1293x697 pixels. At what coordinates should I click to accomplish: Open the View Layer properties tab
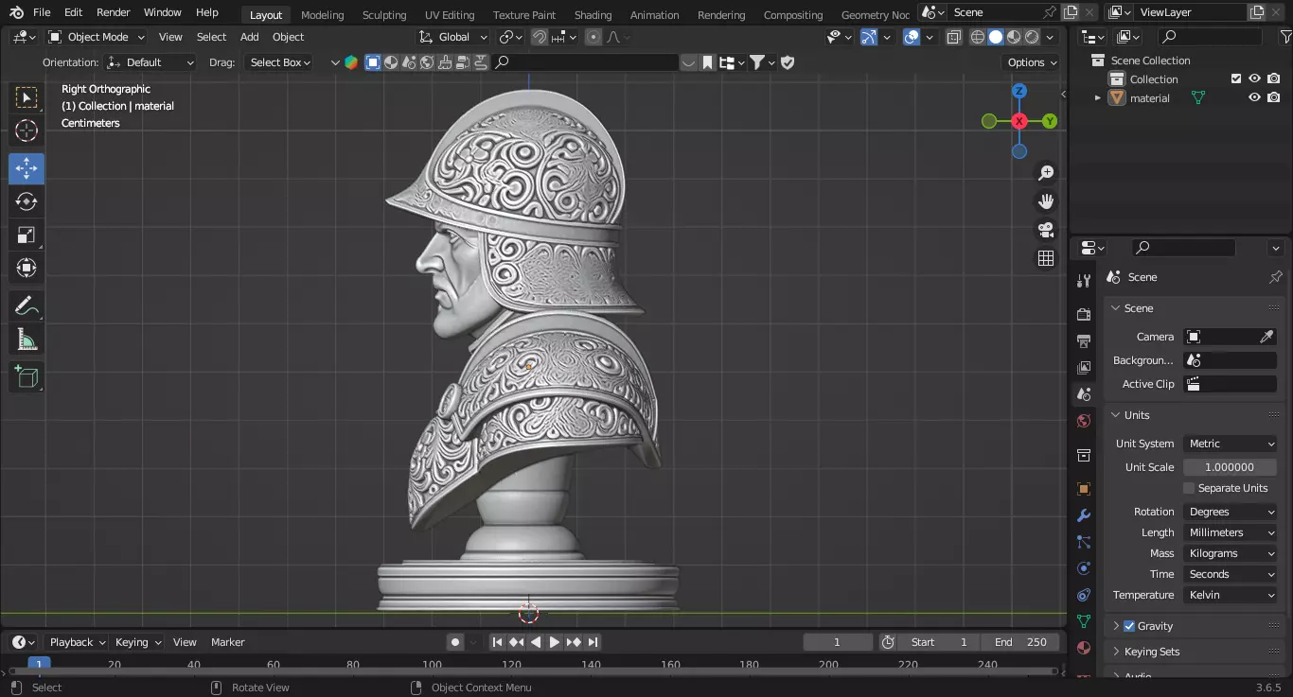(1084, 367)
